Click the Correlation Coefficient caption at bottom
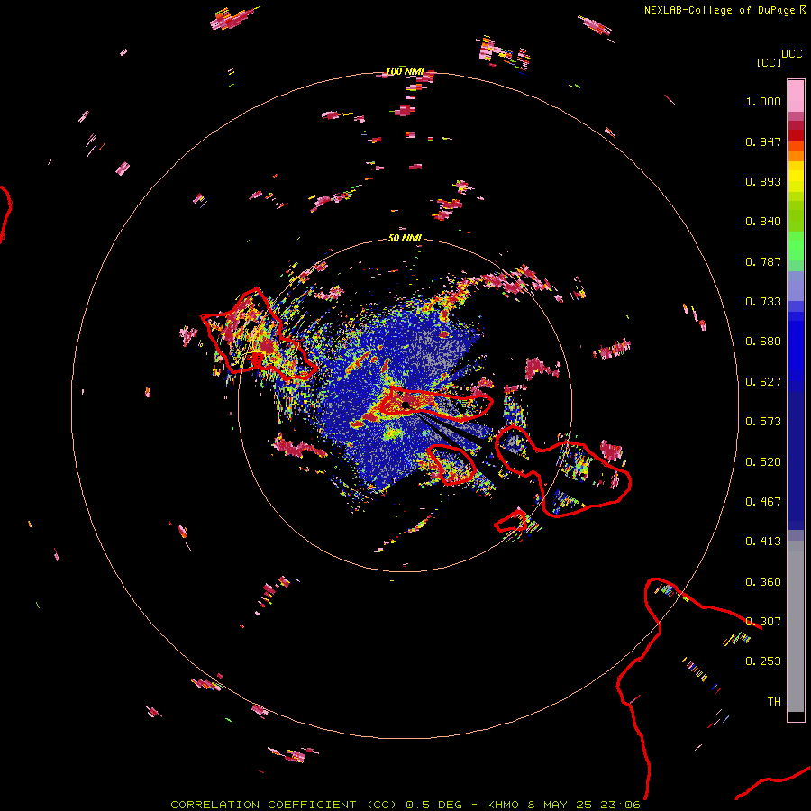 click(x=405, y=805)
